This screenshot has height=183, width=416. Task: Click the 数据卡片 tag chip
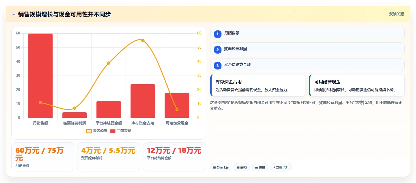(x=281, y=167)
